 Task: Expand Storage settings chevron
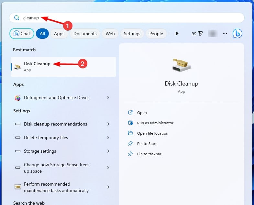[108, 151]
